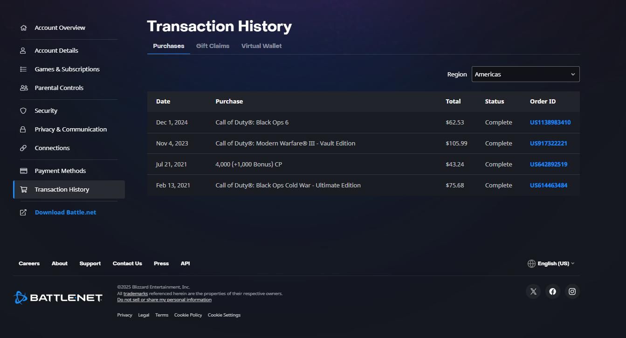Click the Nov 4, 2023 date cell
Screen dimensions: 626x338
pyautogui.click(x=172, y=144)
